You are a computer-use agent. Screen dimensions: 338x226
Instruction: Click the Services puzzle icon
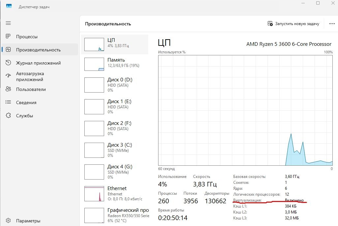[x=8, y=115]
